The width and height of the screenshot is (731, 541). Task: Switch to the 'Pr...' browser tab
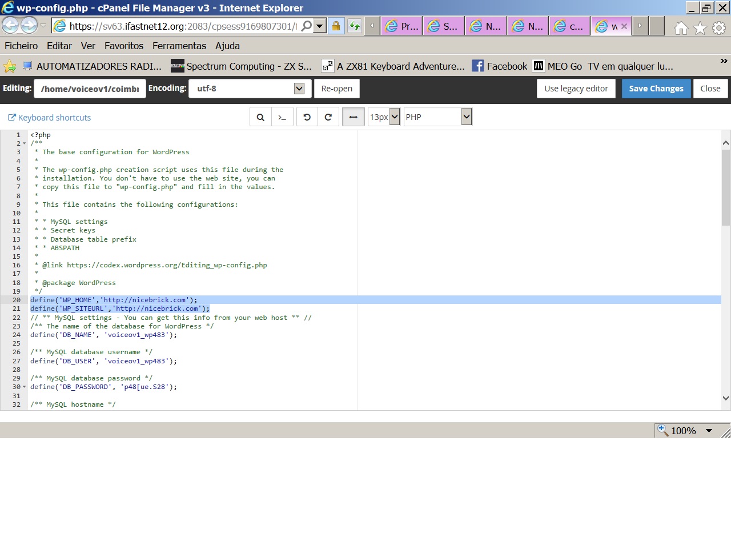[x=401, y=26]
